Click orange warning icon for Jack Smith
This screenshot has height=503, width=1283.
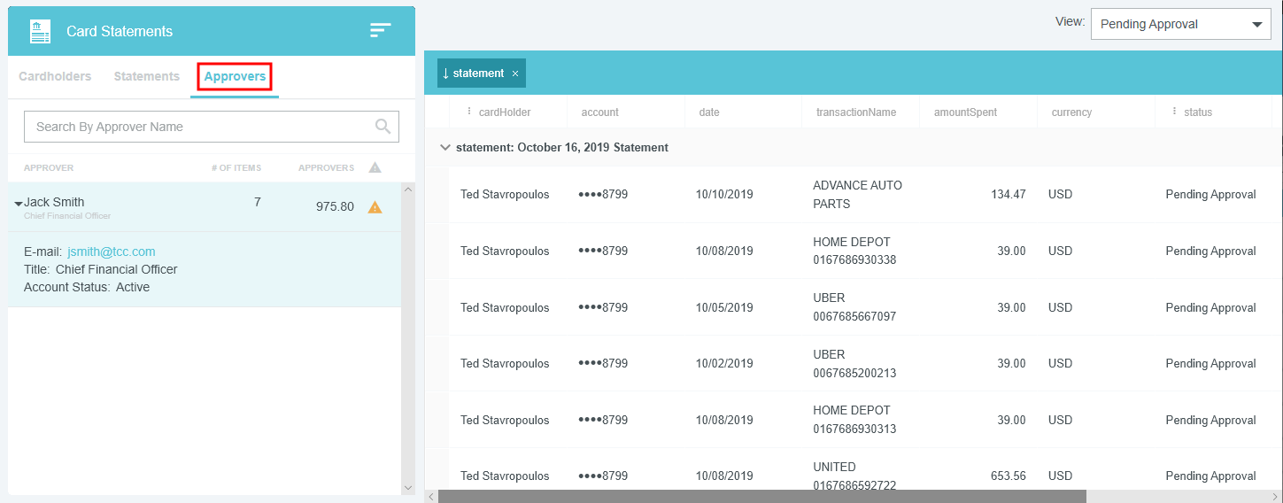click(x=375, y=207)
